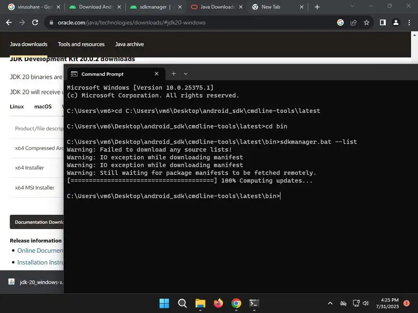Image resolution: width=418 pixels, height=313 pixels.
Task: Open a new Chrome tab with the plus button
Action: pyautogui.click(x=317, y=7)
